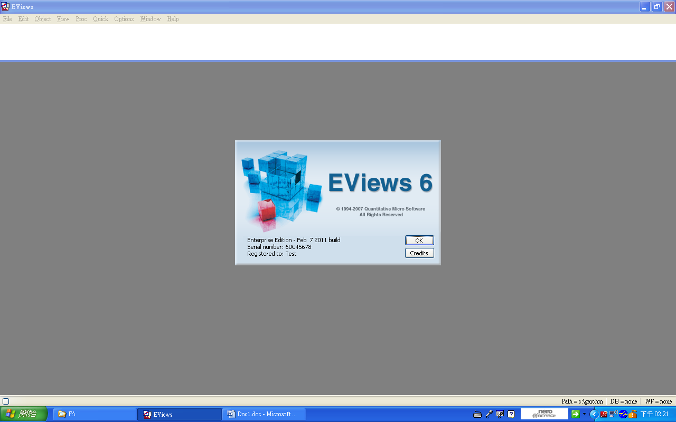Click the round blue and yellow tray icon
The width and height of the screenshot is (676, 422).
[623, 414]
